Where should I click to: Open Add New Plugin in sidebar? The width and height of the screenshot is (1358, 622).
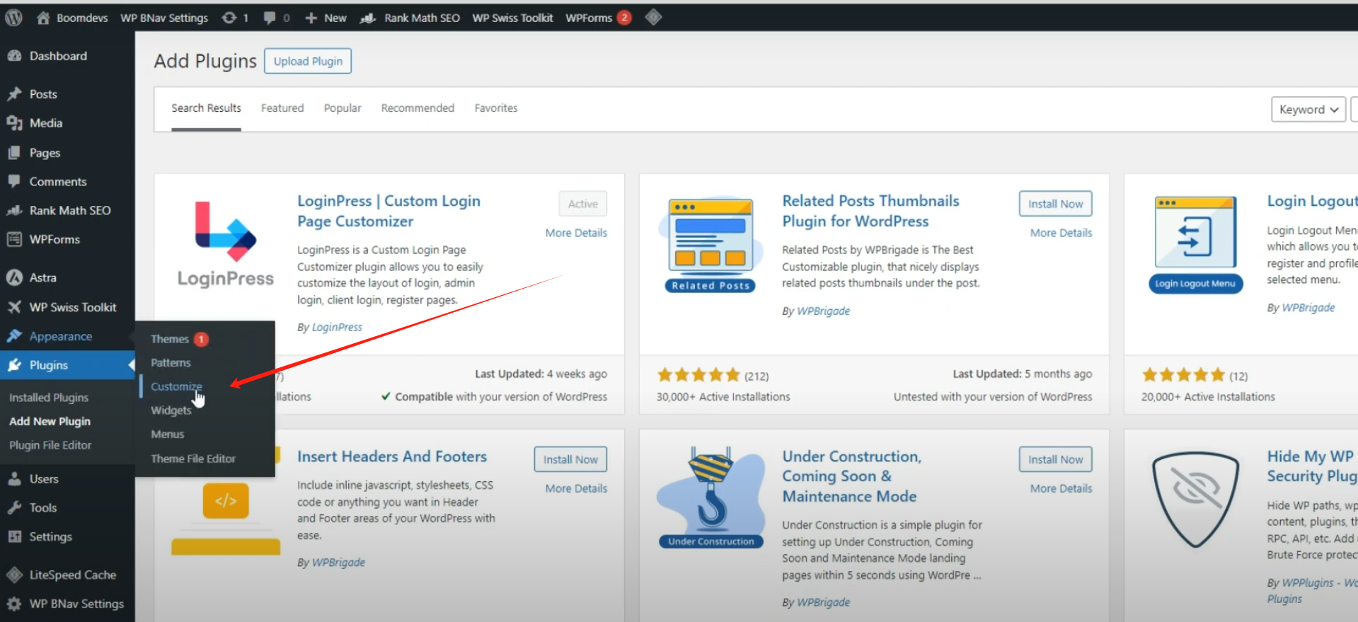pyautogui.click(x=50, y=421)
